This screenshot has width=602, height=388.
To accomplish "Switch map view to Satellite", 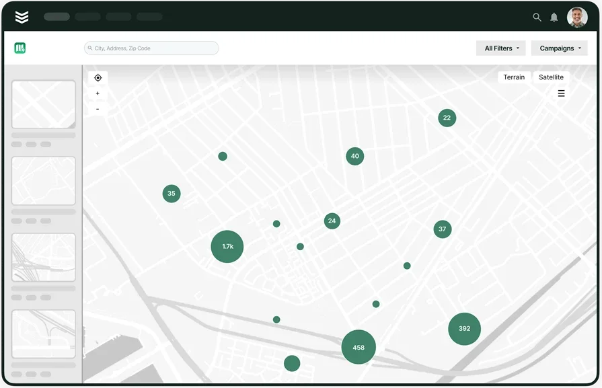I will coord(551,77).
